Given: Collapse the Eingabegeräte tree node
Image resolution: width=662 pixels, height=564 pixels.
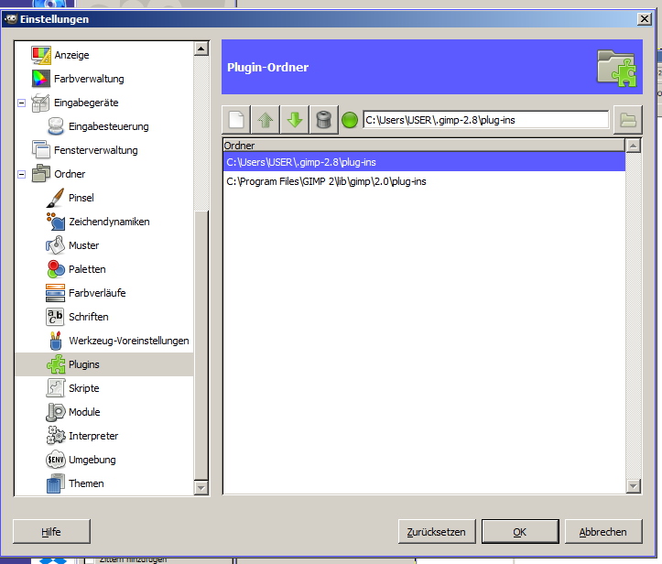Looking at the screenshot, I should [x=22, y=103].
